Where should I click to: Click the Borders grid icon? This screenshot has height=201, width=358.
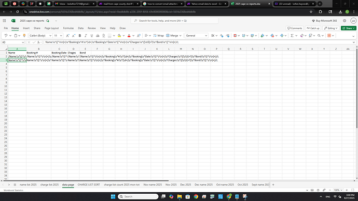click(109, 36)
